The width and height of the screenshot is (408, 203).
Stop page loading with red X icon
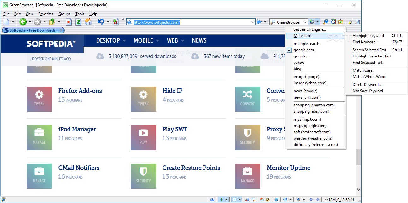[x=68, y=22]
